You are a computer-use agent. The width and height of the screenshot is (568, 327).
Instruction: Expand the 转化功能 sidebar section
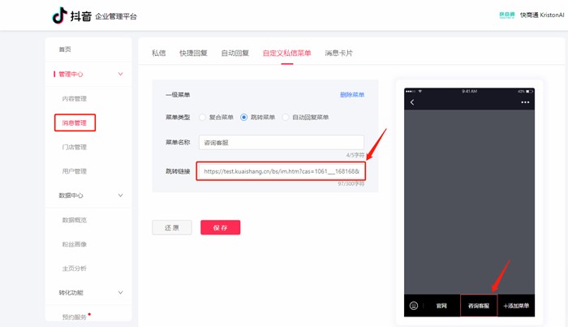point(121,292)
